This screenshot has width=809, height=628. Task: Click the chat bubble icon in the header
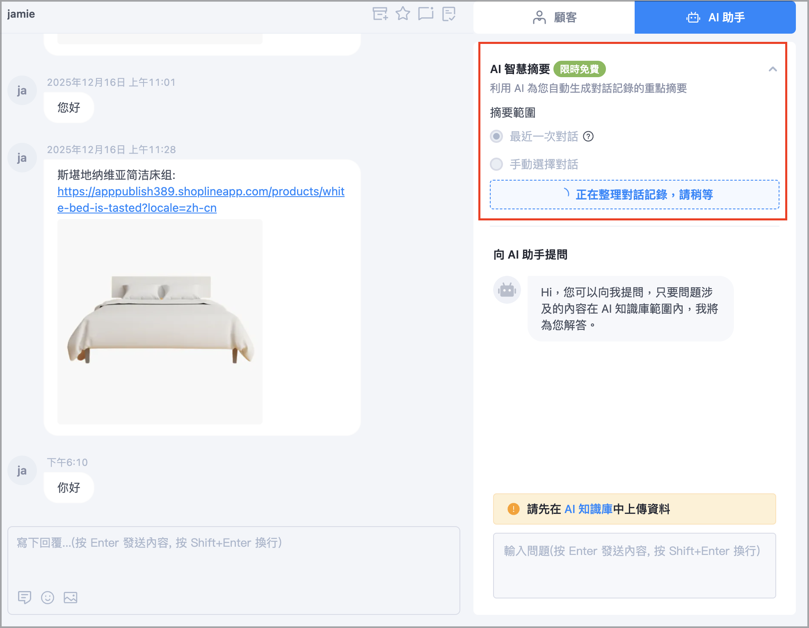(x=426, y=14)
